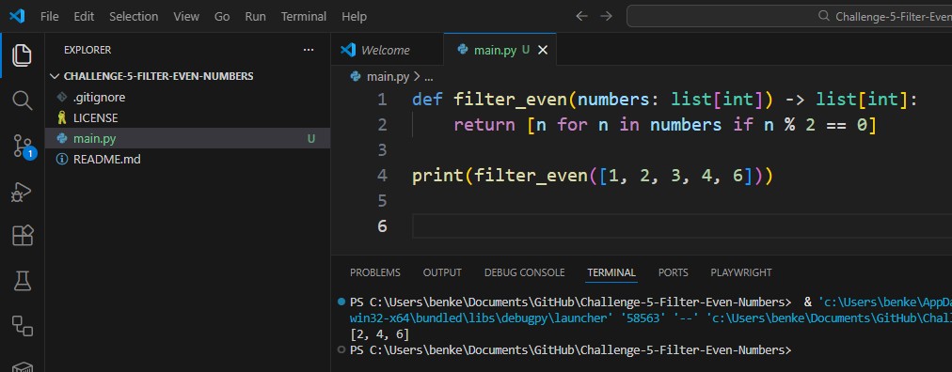Click the 'filter_even' function name on line 1

(x=511, y=100)
